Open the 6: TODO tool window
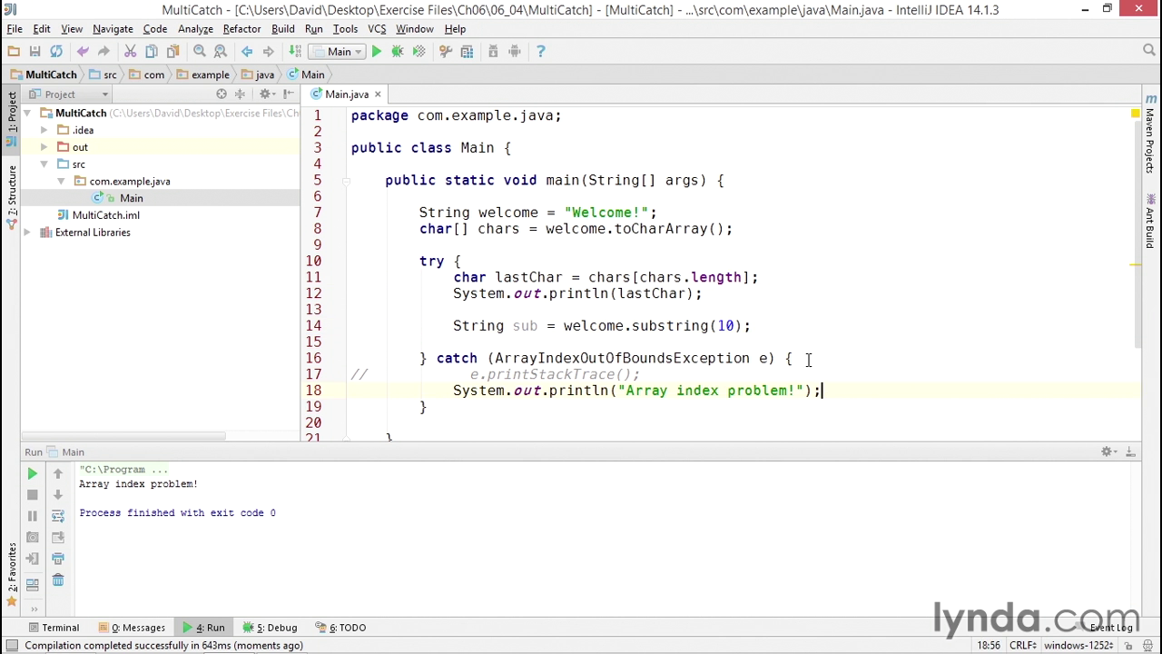The width and height of the screenshot is (1162, 654). (340, 628)
